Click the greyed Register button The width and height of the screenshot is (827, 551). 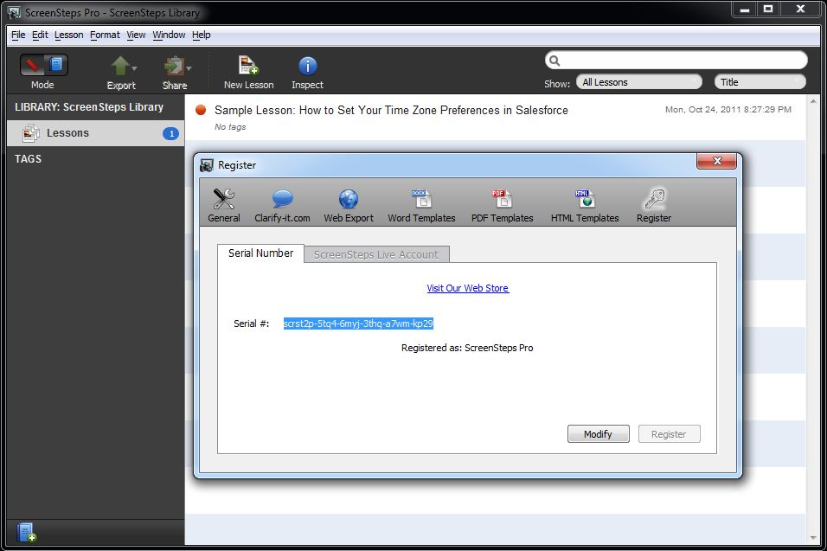[x=669, y=434]
